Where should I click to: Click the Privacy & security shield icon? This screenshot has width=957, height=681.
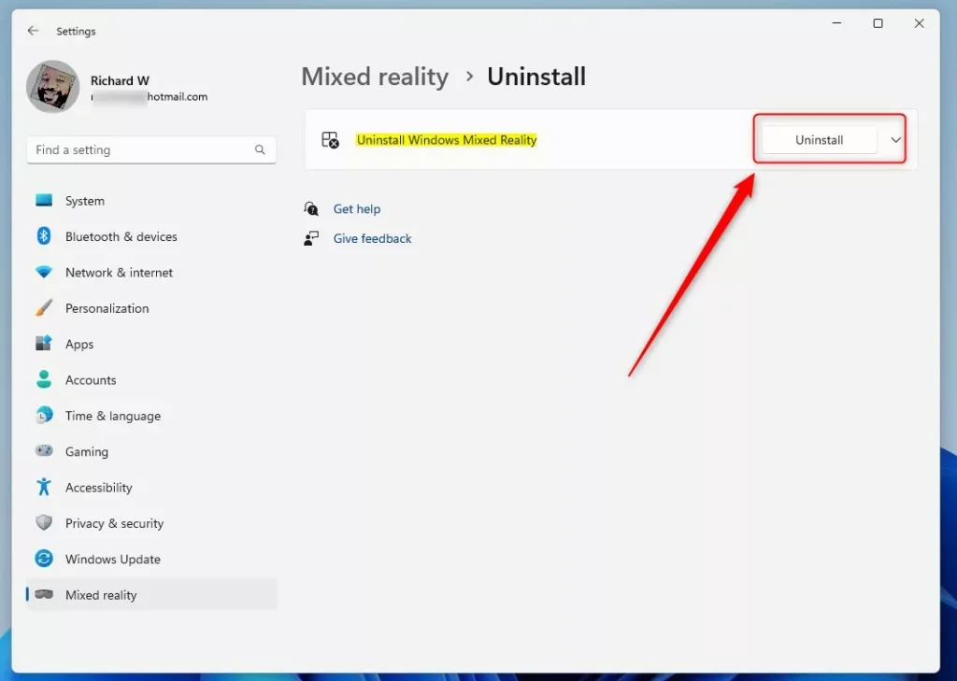coord(44,523)
